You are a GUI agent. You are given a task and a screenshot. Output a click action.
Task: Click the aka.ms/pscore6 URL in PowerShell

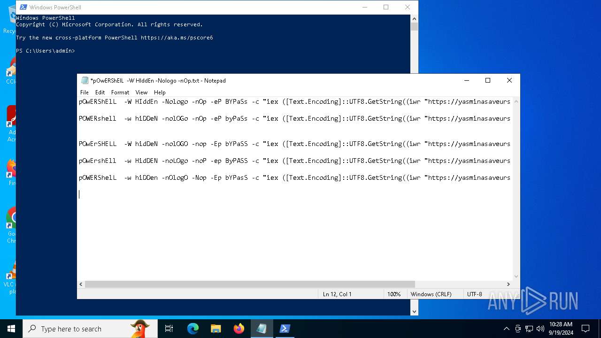point(177,38)
